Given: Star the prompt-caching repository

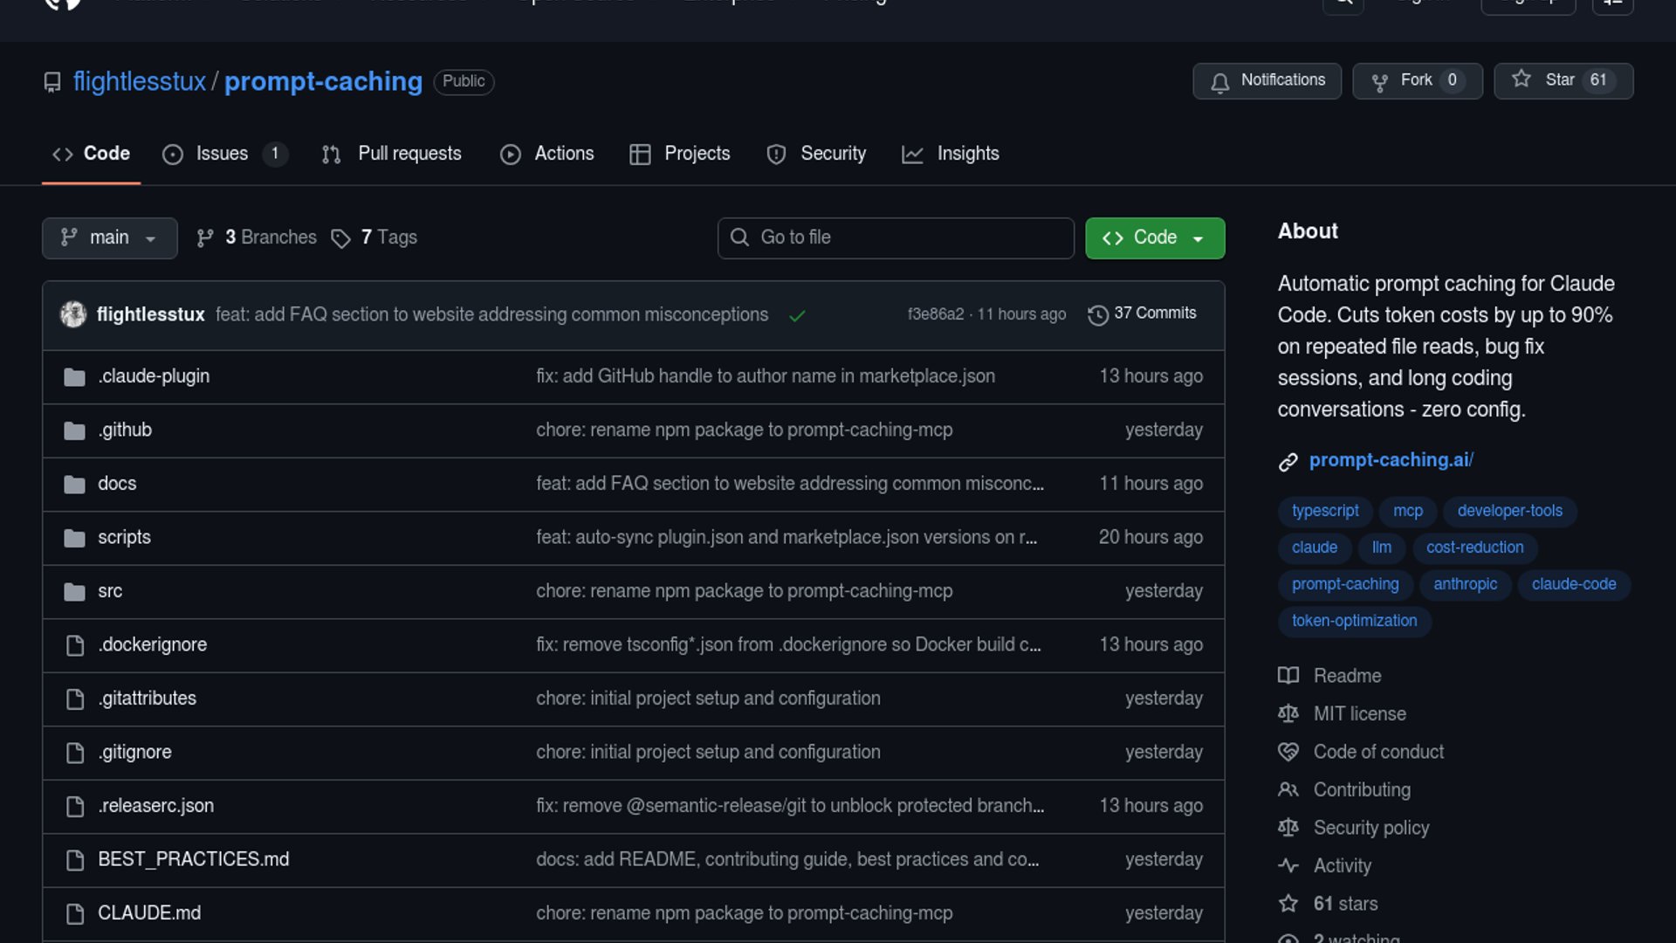Looking at the screenshot, I should click(1563, 80).
